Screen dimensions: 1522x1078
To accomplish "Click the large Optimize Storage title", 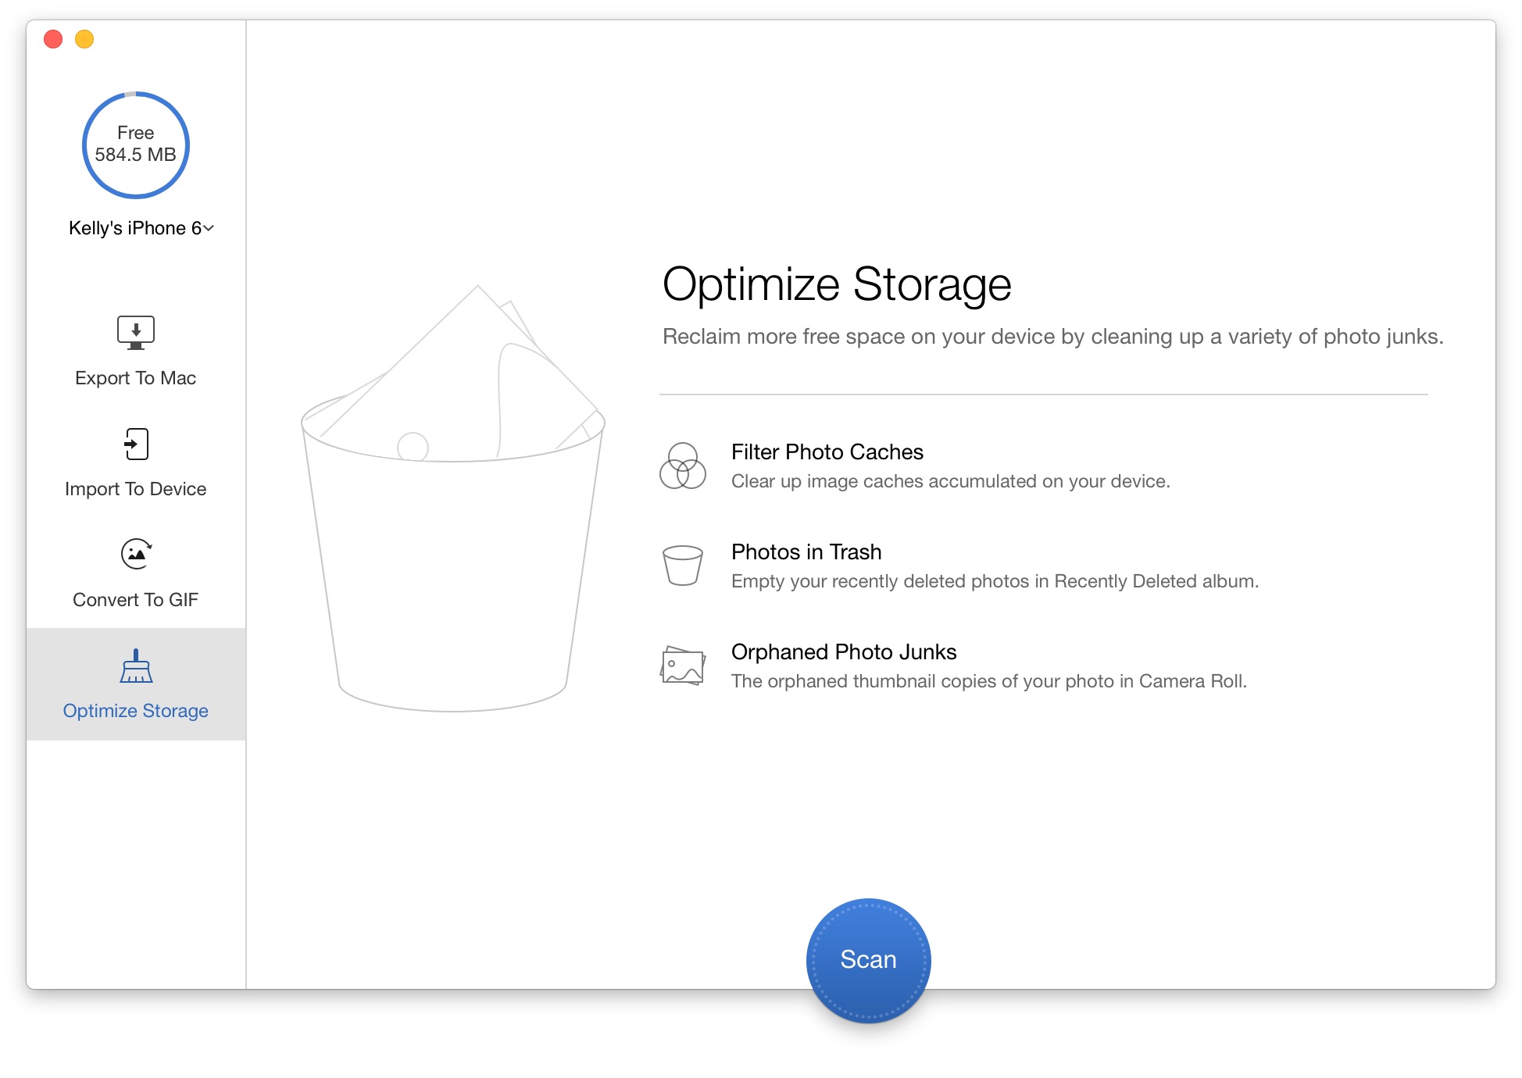I will click(x=837, y=284).
